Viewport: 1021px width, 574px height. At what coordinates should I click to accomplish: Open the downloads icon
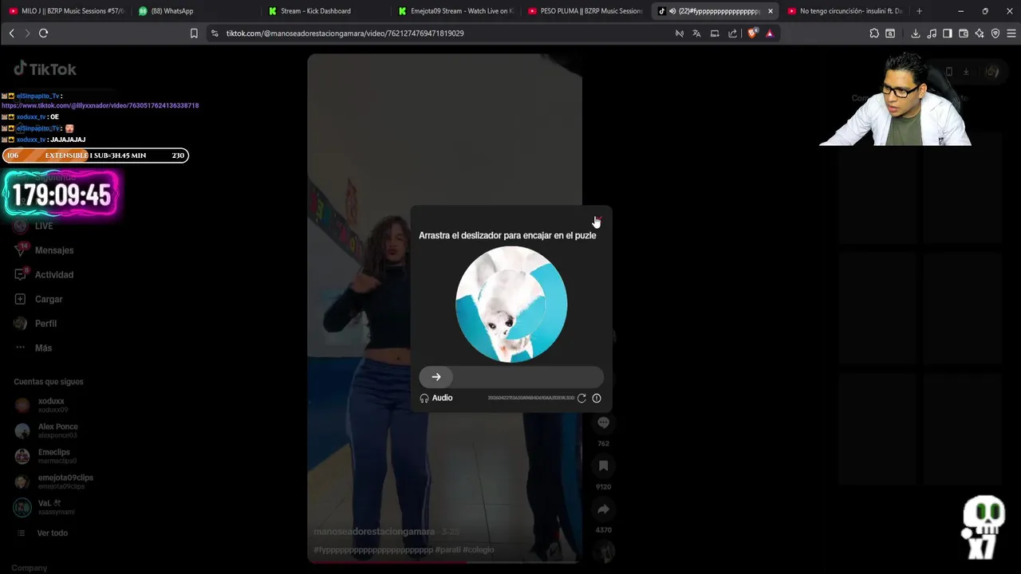(916, 33)
